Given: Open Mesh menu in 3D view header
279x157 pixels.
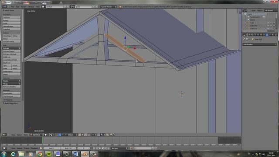Looking at the screenshot, I should (x=26, y=135).
